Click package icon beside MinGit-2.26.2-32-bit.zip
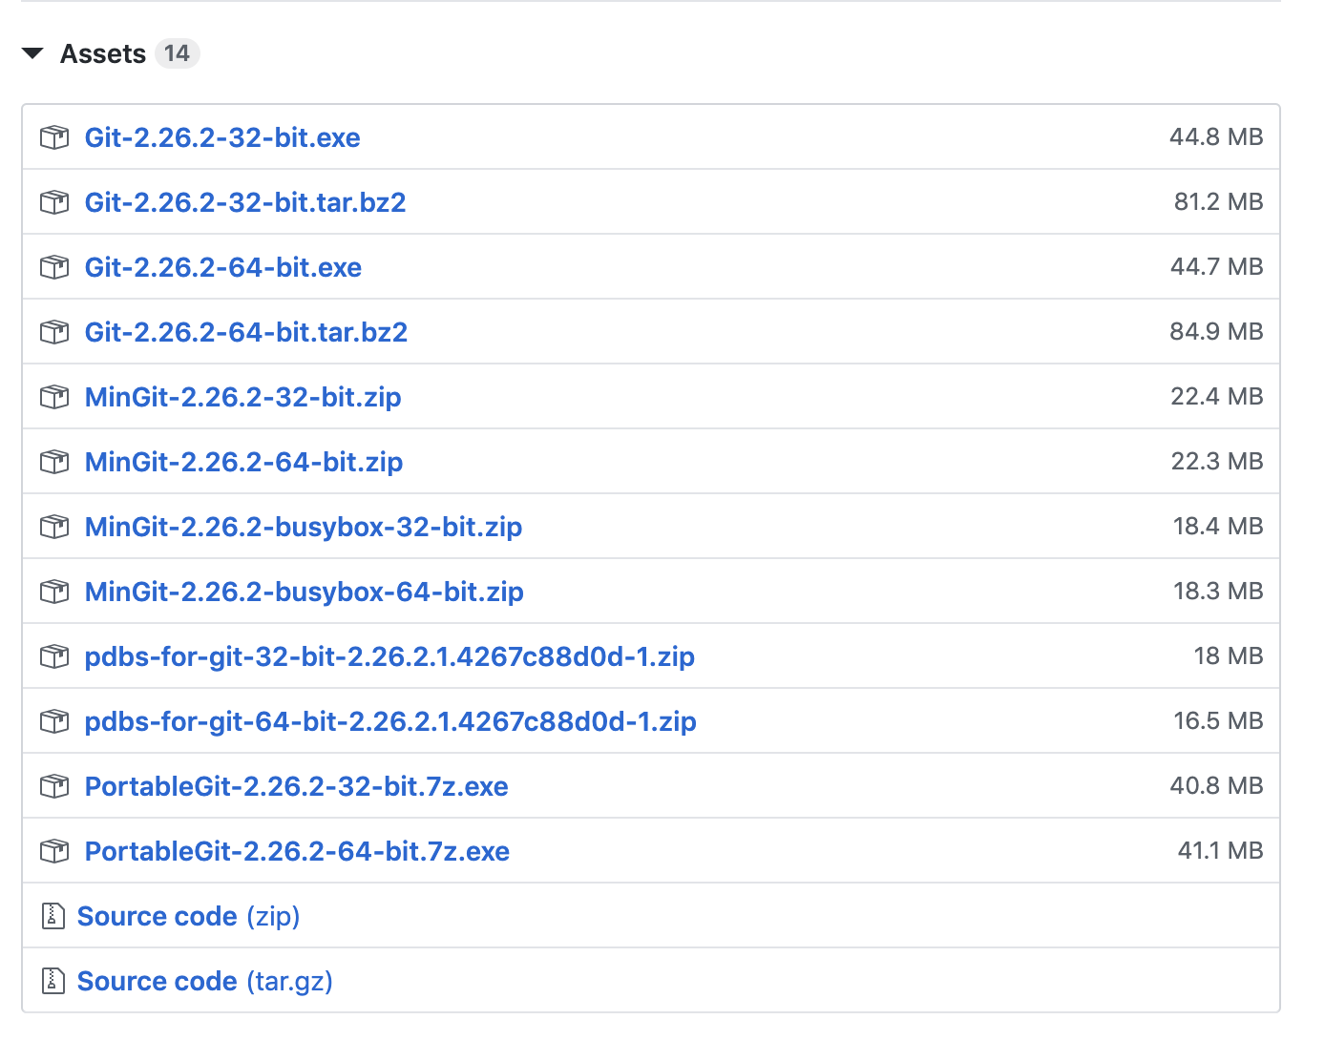Screen dimensions: 1325x1040 (x=54, y=397)
